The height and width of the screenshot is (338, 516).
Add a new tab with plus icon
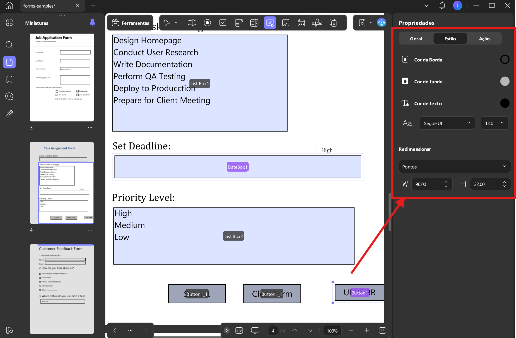[x=93, y=5]
